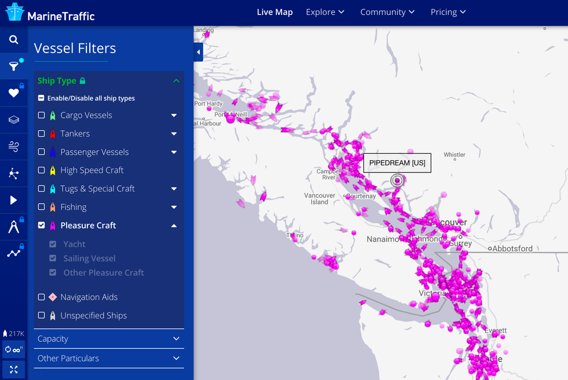
Task: Tick the Fishing ship type checkbox
Action: coord(42,207)
